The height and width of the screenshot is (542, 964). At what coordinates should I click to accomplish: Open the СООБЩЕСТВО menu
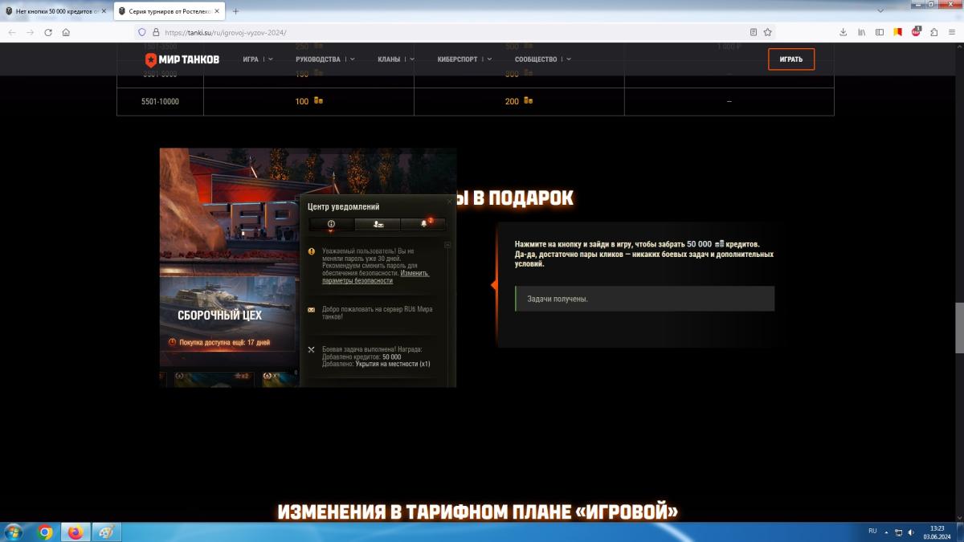[536, 59]
